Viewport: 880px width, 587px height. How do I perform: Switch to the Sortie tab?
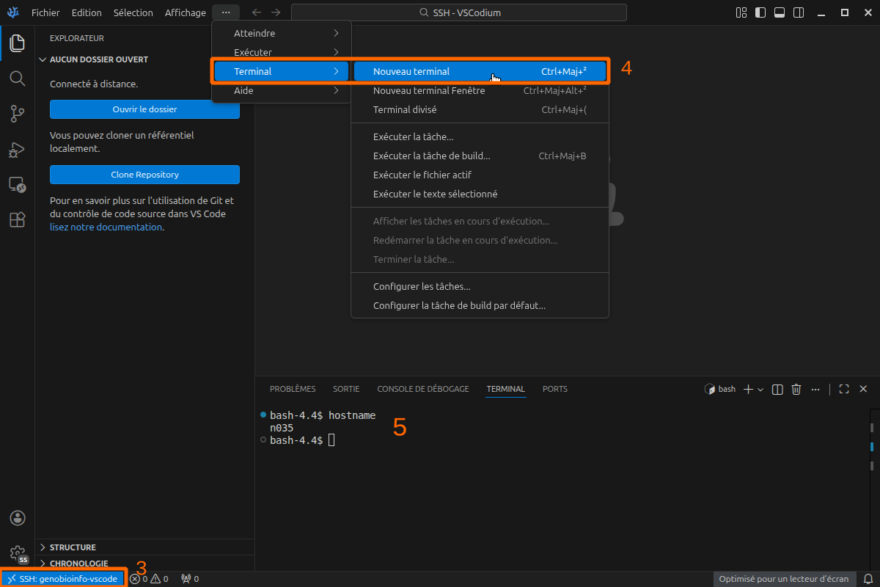click(346, 389)
